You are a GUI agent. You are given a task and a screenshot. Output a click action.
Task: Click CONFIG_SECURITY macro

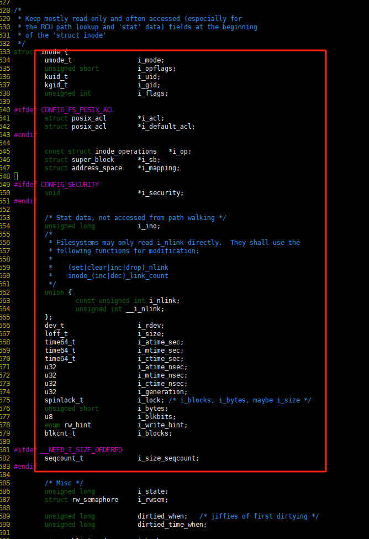tap(70, 185)
